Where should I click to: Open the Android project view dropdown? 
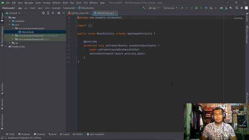(x=13, y=13)
